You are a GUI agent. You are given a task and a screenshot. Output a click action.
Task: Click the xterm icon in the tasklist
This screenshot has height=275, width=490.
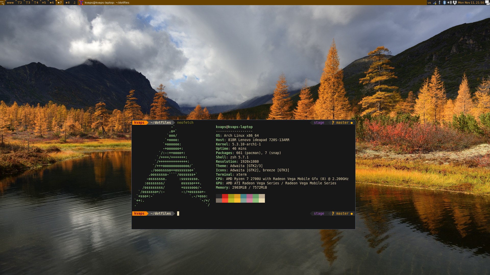pos(81,3)
